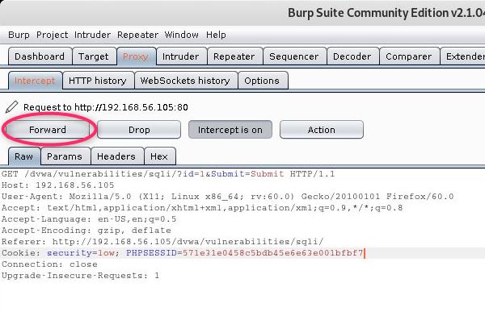Viewport: 485px width, 312px height.
Task: Click the 'Connection: close' header line
Action: pyautogui.click(x=49, y=264)
